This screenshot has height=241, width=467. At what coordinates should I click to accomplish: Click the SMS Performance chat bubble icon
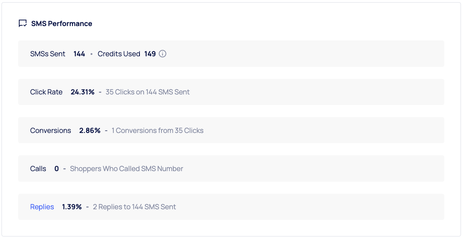[x=23, y=23]
